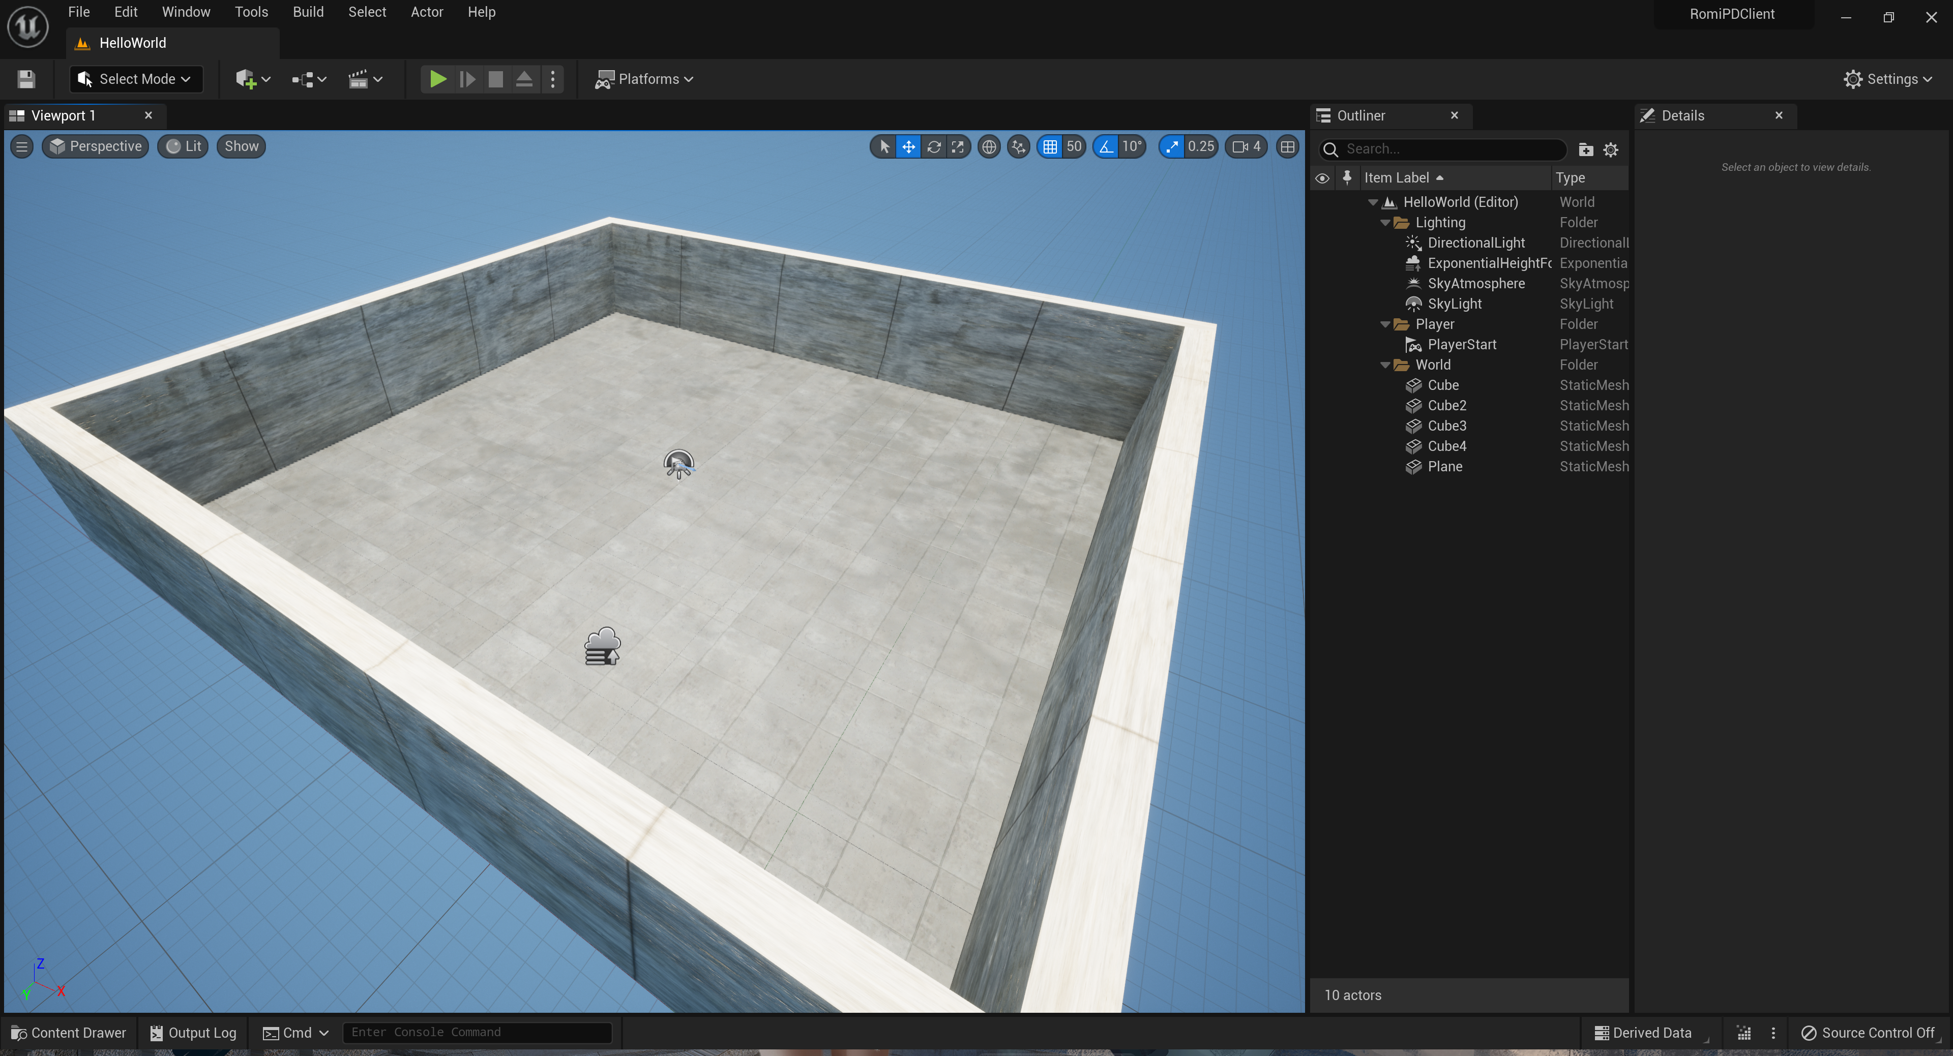The width and height of the screenshot is (1953, 1056).
Task: Toggle world/local coordinate space icon
Action: pyautogui.click(x=989, y=146)
